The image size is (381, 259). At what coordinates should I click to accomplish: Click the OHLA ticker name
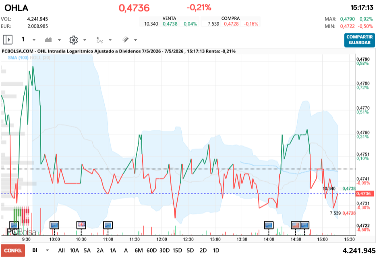[16, 8]
